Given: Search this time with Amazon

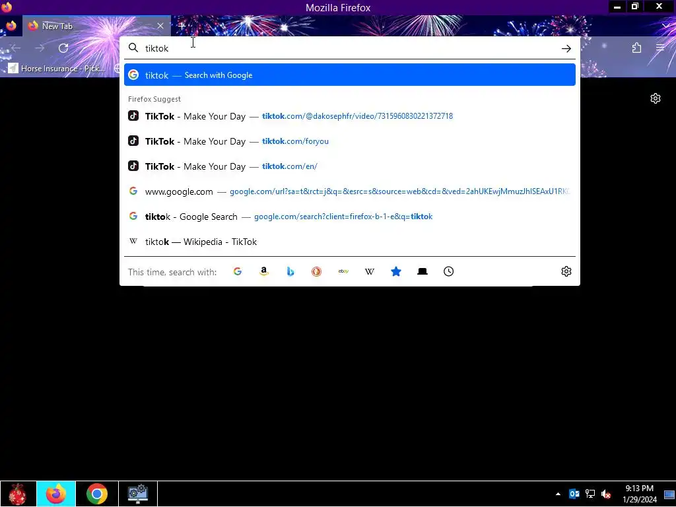Looking at the screenshot, I should click(x=264, y=271).
